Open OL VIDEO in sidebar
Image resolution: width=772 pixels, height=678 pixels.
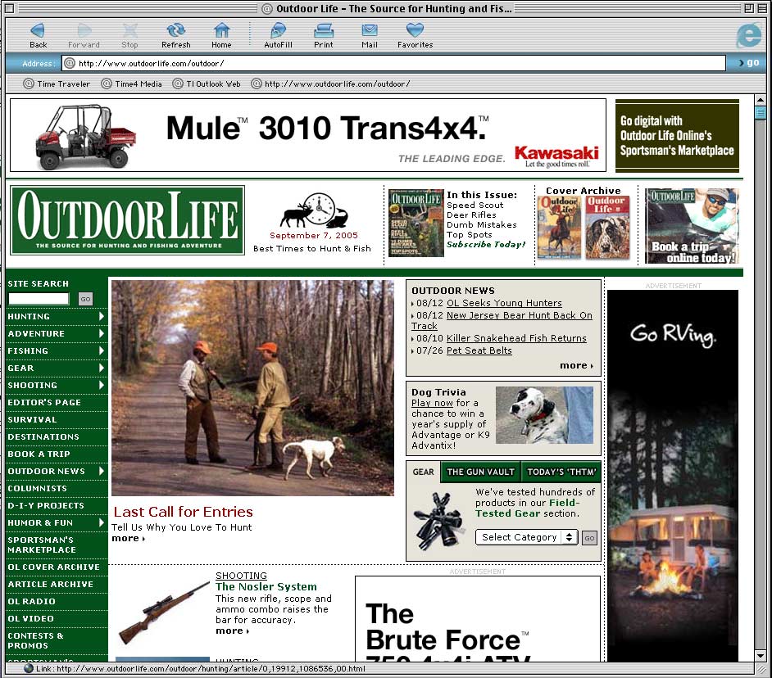(30, 618)
